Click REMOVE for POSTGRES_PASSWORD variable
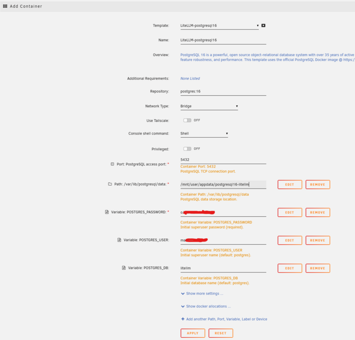This screenshot has height=340, width=355. click(x=318, y=213)
